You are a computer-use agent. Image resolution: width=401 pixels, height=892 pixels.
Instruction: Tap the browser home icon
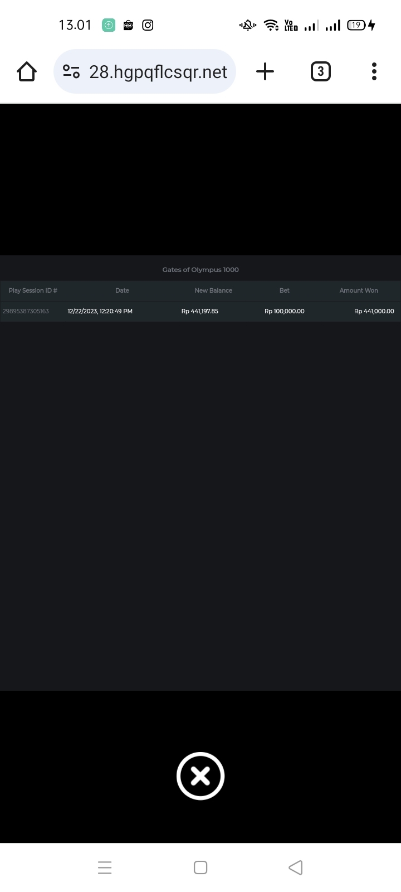pyautogui.click(x=27, y=71)
